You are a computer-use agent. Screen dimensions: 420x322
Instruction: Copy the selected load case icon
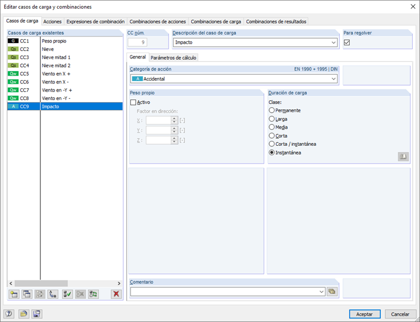pos(27,294)
